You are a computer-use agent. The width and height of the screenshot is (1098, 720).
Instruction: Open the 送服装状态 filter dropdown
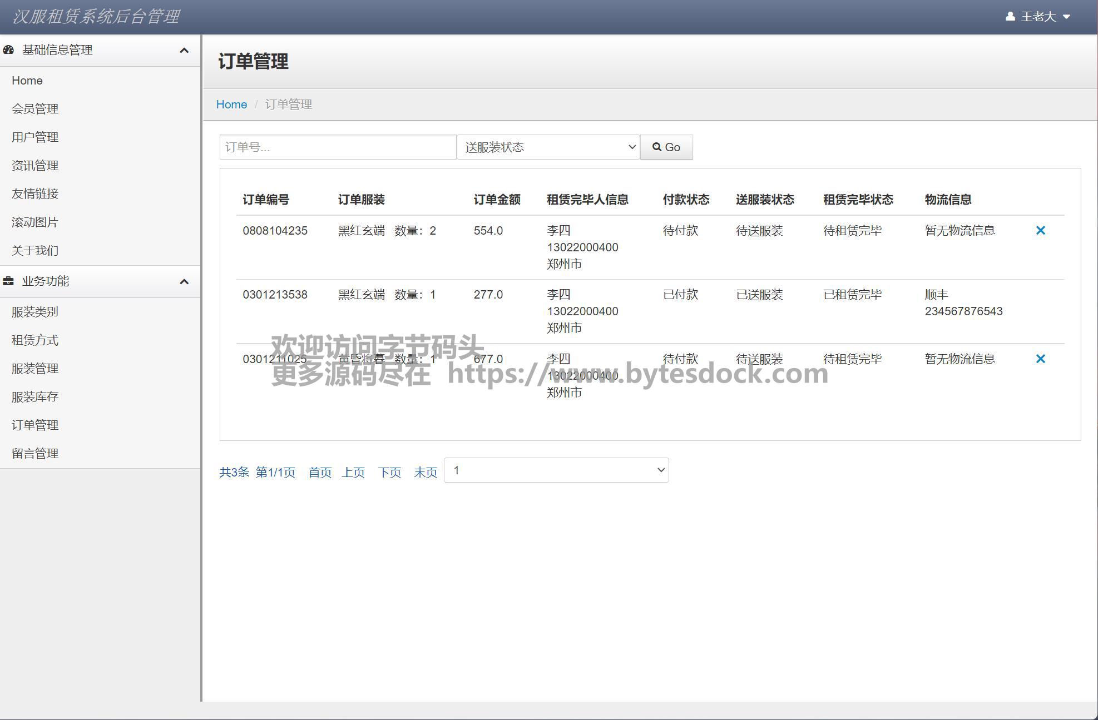click(548, 147)
